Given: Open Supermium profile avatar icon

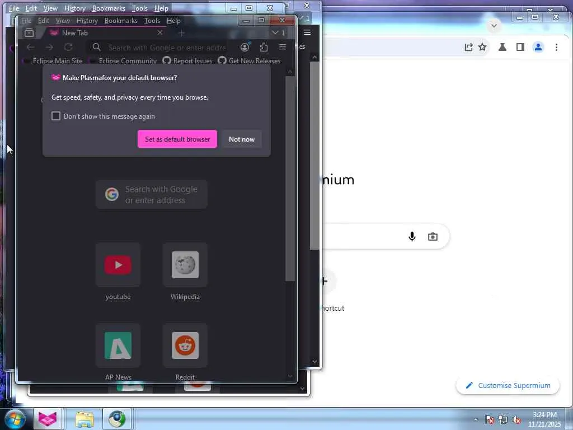Looking at the screenshot, I should pos(538,47).
